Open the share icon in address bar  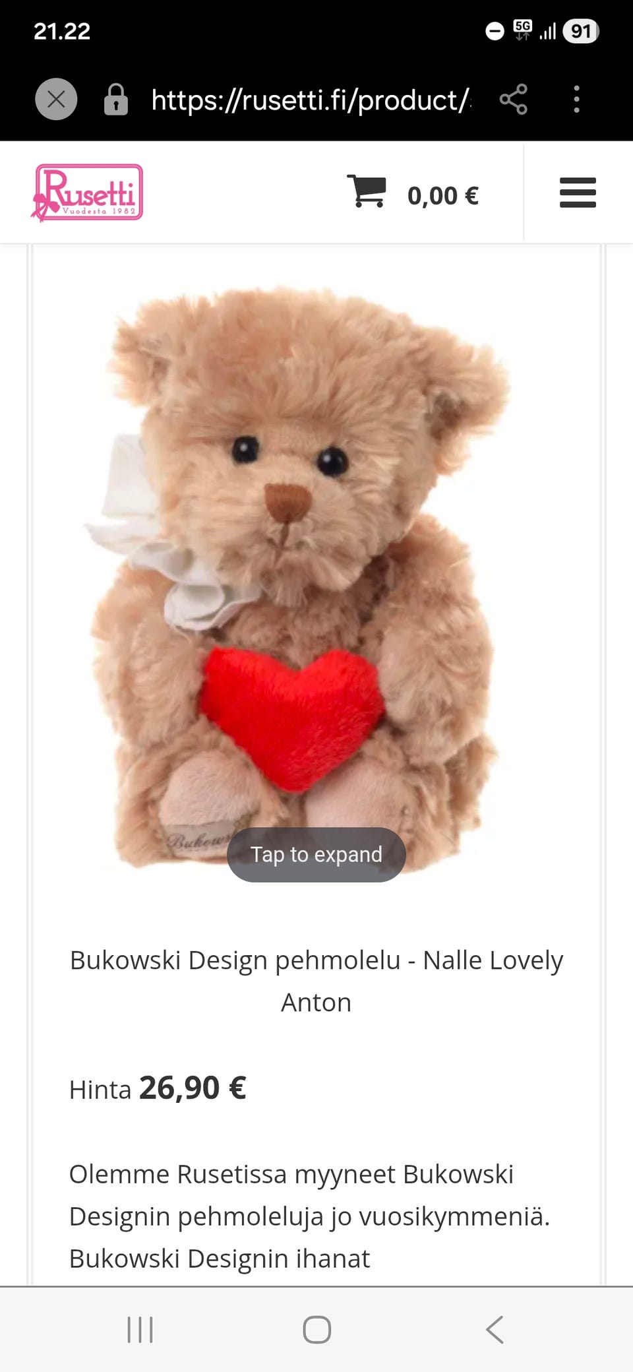(x=513, y=100)
